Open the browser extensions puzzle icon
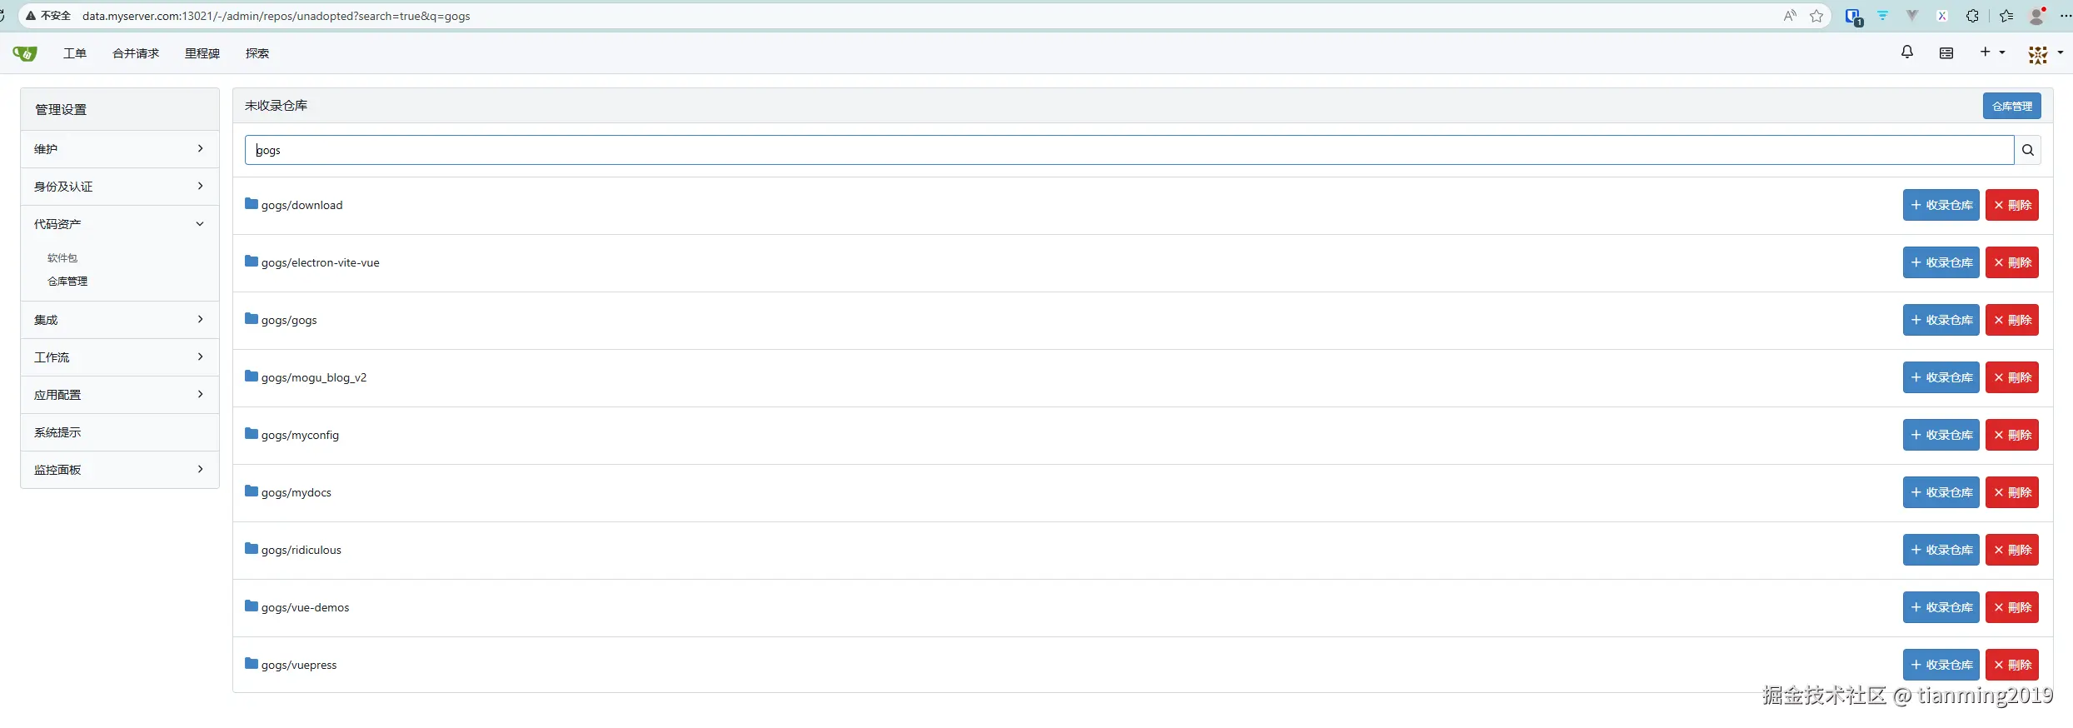 tap(1972, 16)
